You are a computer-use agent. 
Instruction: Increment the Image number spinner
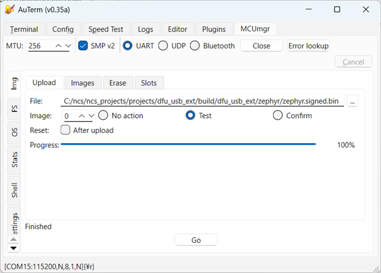[x=82, y=116]
